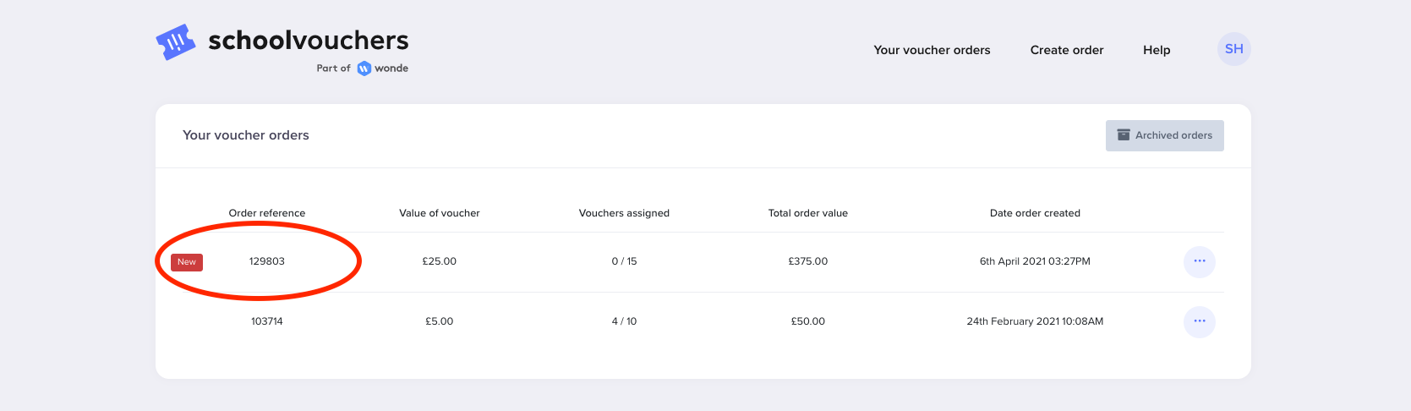Screen dimensions: 1411x411
Task: Click the 4 / 10 vouchers assigned cell
Action: pos(624,321)
